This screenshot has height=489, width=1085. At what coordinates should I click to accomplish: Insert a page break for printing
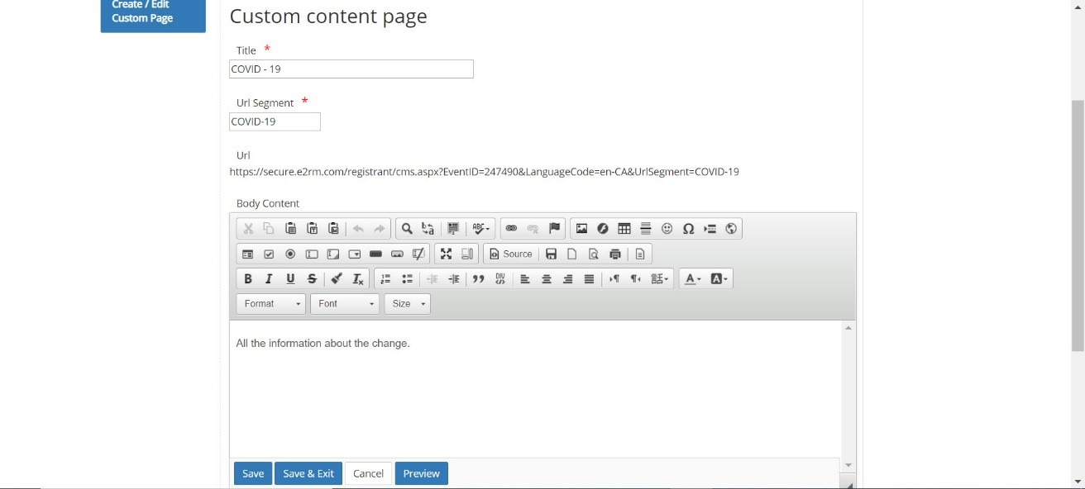[x=710, y=229]
